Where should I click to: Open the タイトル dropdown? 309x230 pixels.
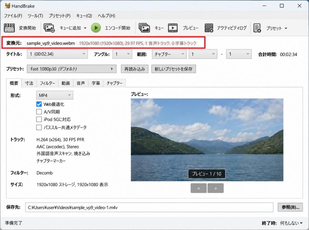57,54
